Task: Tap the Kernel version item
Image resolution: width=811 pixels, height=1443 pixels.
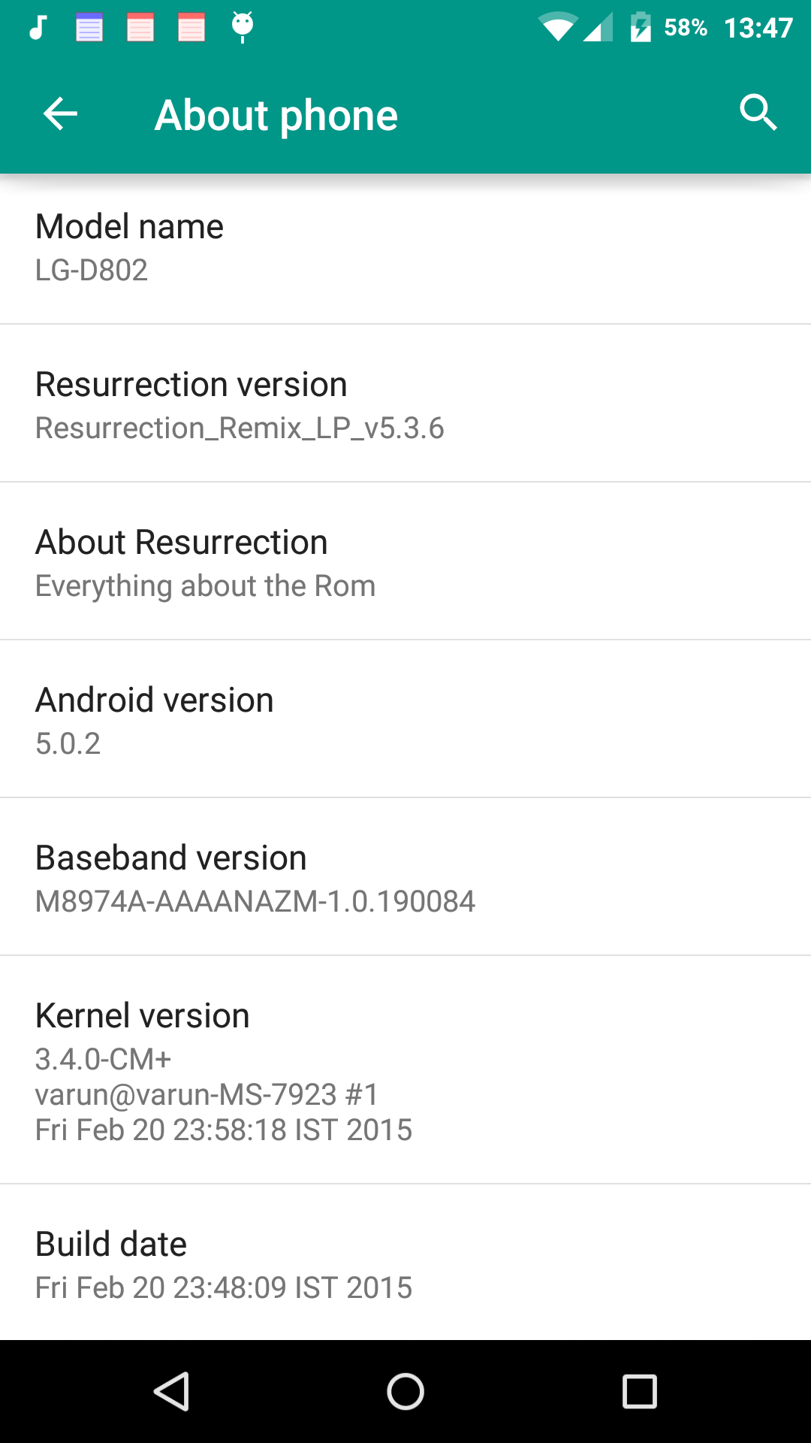Action: click(405, 1070)
